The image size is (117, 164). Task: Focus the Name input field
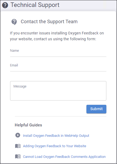point(58,53)
